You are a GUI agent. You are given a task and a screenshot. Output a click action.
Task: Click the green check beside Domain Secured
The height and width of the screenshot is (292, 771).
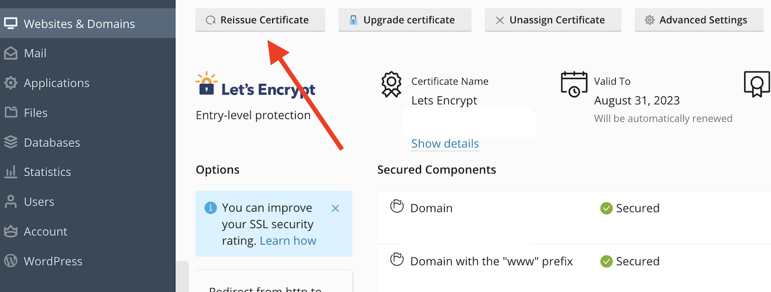tap(606, 208)
